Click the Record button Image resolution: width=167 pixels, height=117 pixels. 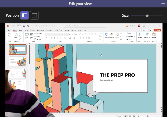(x=144, y=30)
